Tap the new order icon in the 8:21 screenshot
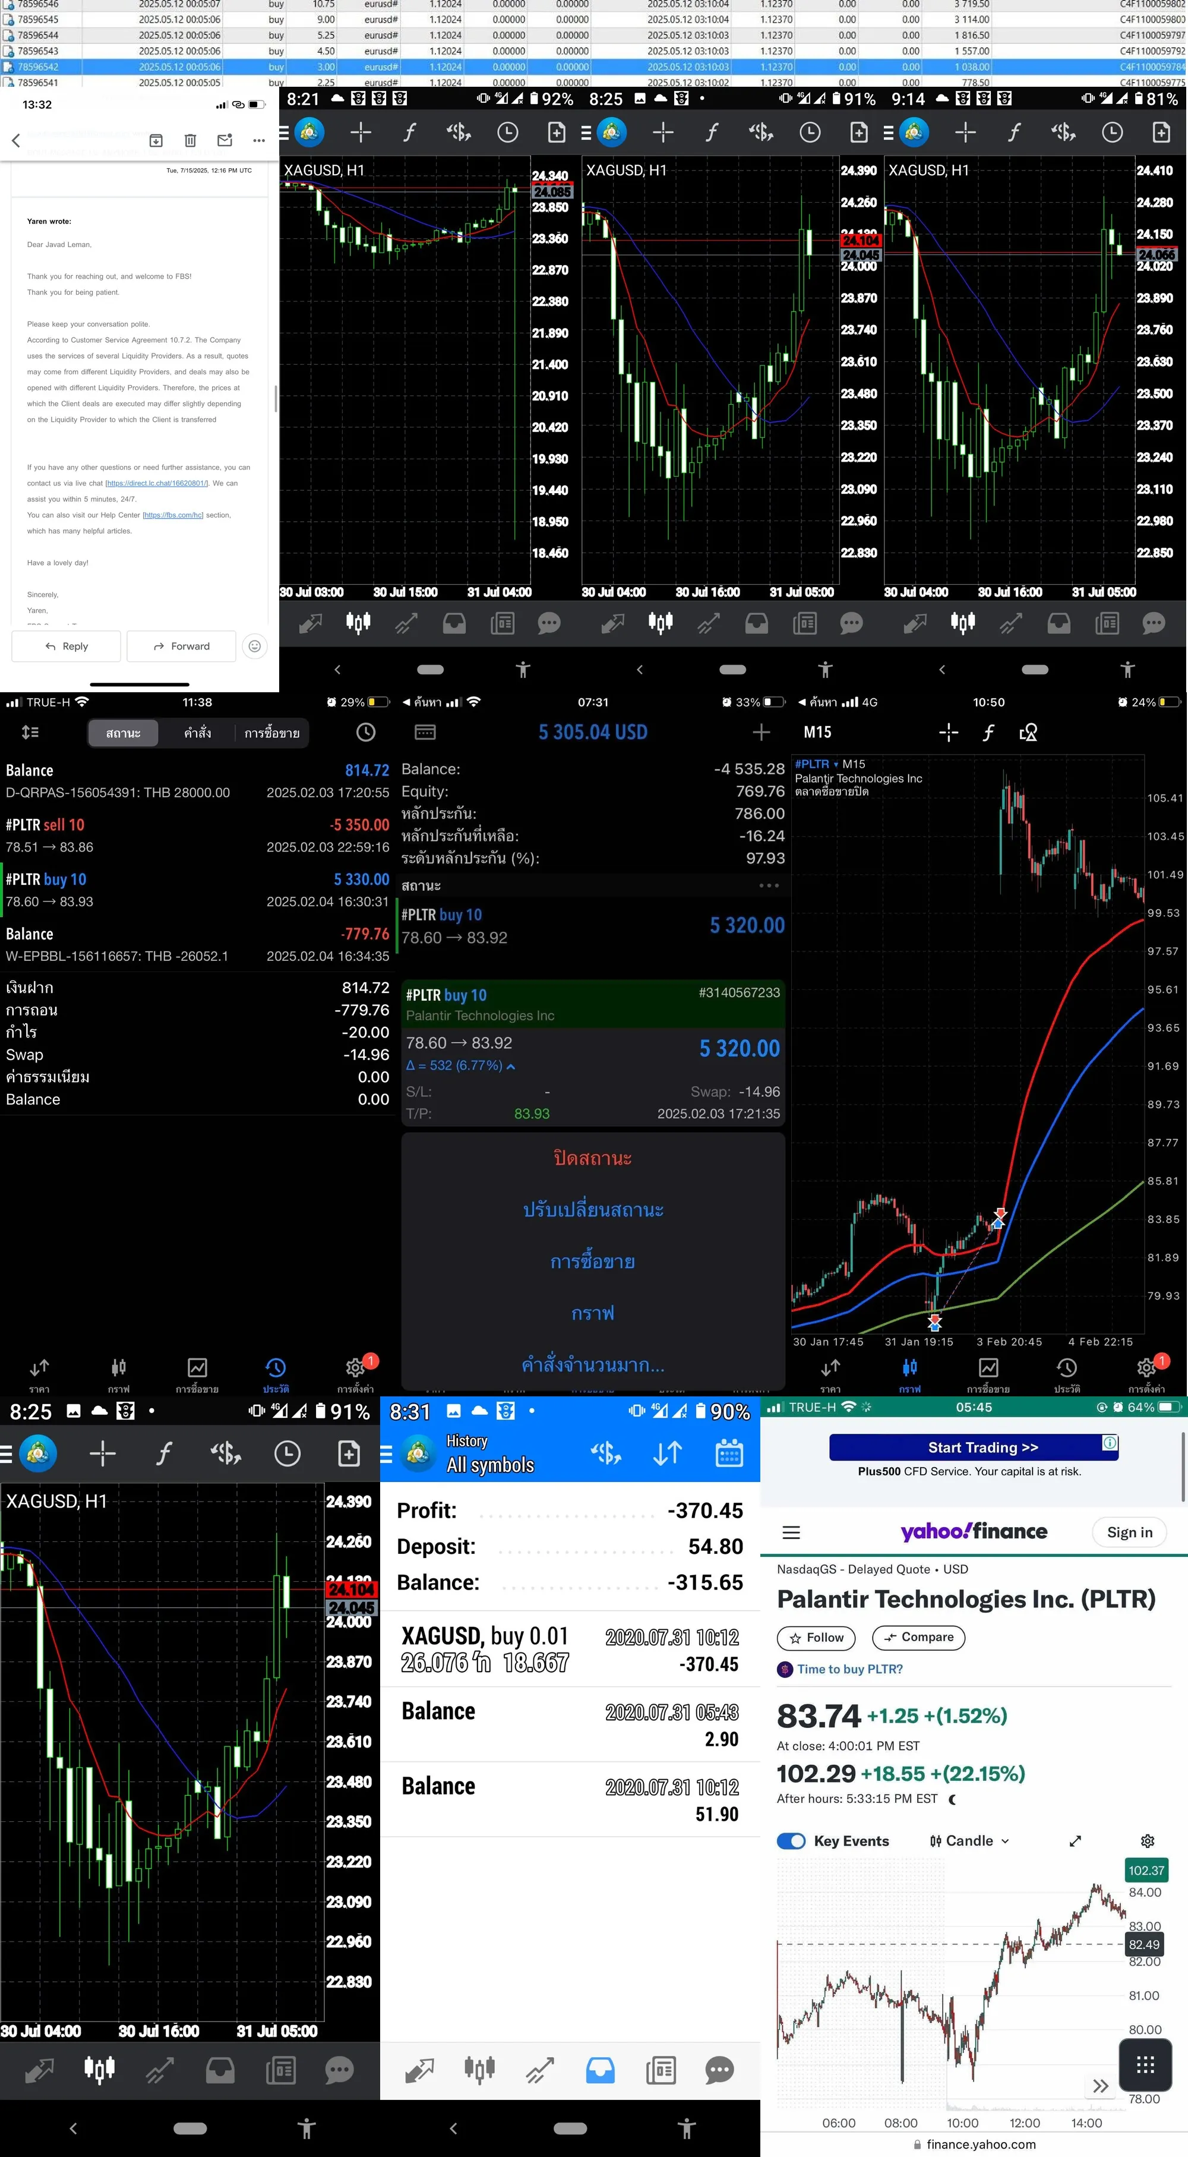Screen dimensions: 1188x2157 click(557, 133)
